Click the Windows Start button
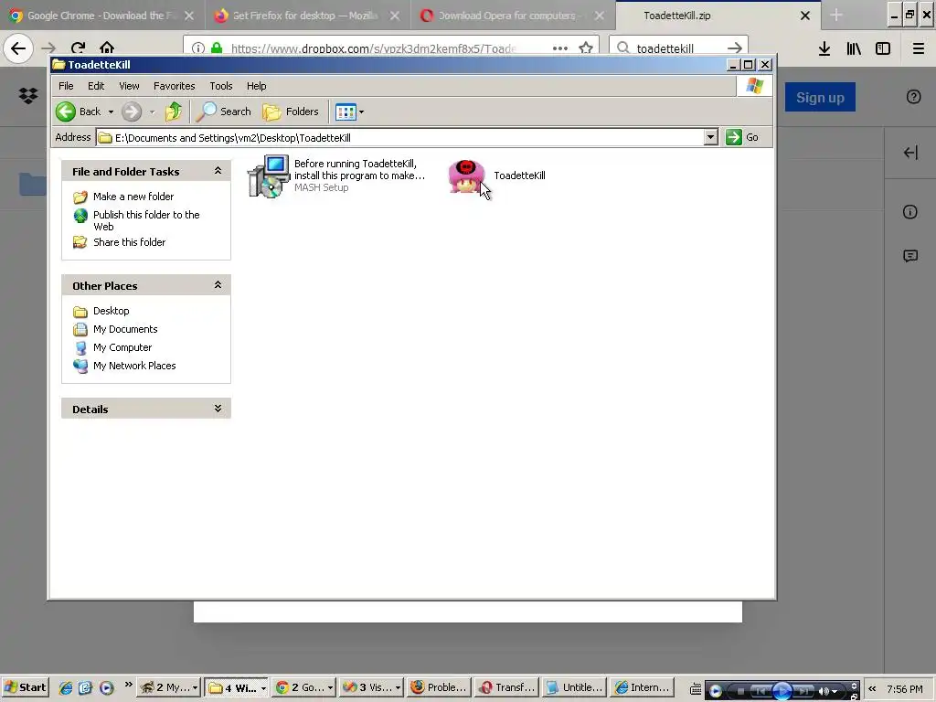Screen dimensions: 936x702 [x=25, y=687]
